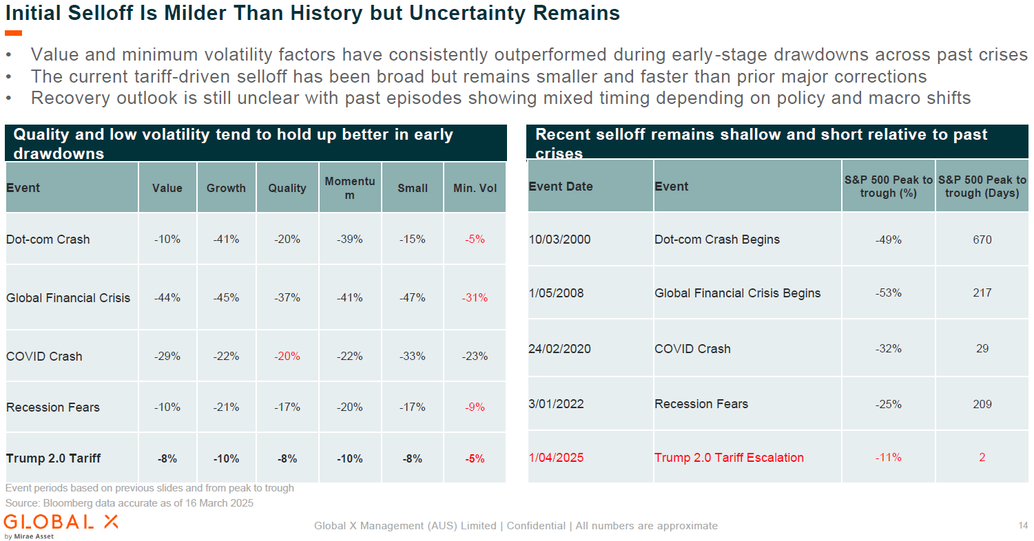
Task: Select the S&P 500 Peak to trough (%) header
Action: (888, 187)
